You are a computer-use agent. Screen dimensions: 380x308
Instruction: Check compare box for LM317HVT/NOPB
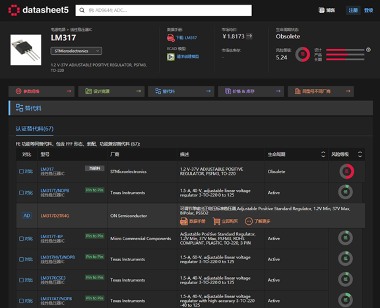point(21,259)
